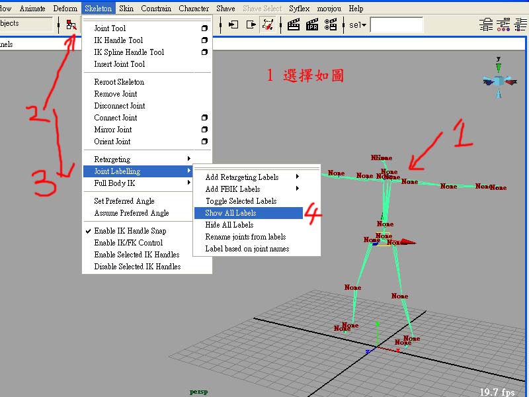Viewport: 529px width, 397px height.
Task: Open the render settings icon
Action: coord(330,24)
